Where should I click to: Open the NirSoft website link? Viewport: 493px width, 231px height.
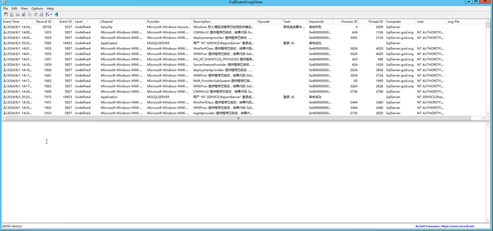[x=457, y=226]
